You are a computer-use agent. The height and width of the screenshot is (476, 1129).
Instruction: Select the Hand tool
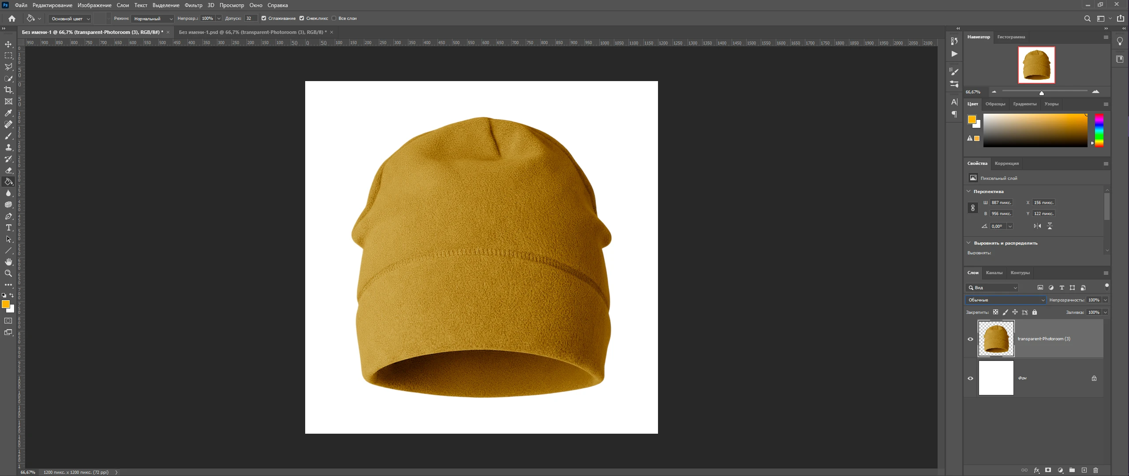[x=8, y=262]
